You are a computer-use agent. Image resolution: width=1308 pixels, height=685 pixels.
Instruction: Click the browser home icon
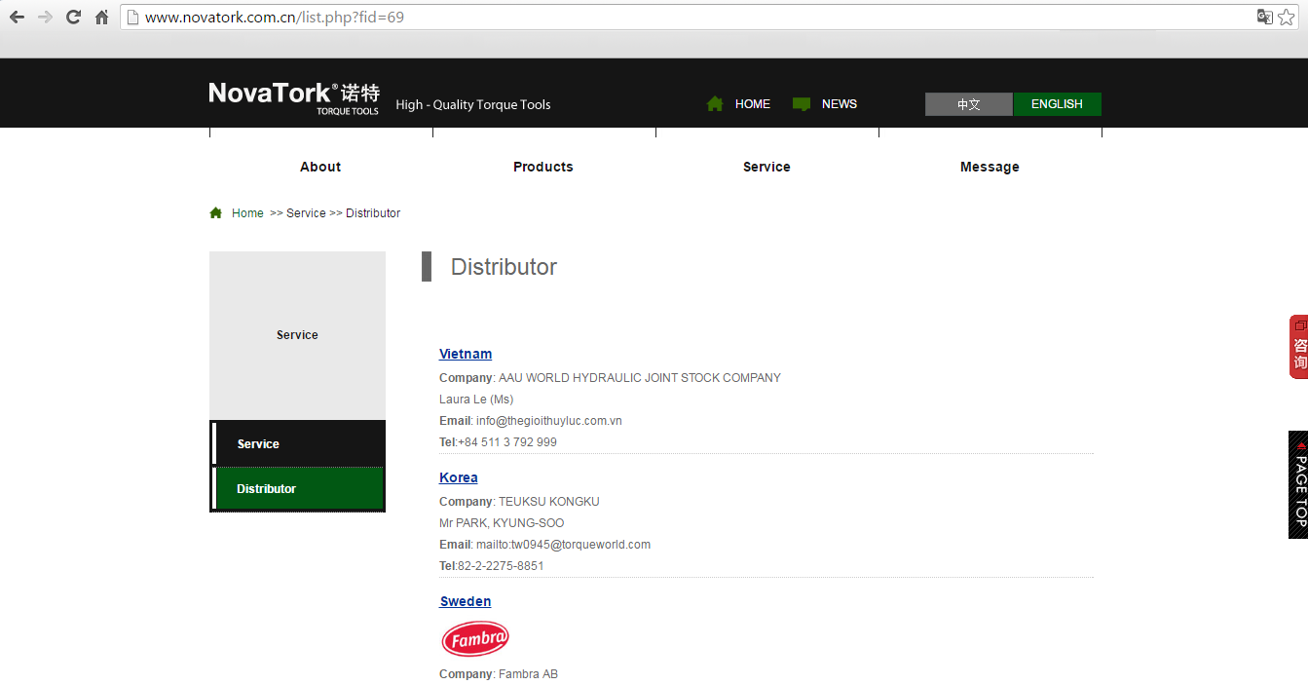[x=101, y=17]
